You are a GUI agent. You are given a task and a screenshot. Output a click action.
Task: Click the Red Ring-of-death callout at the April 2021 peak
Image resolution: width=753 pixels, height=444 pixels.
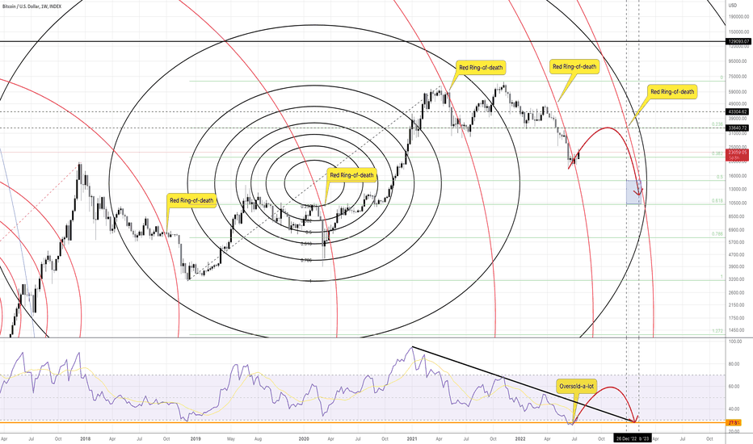click(x=481, y=68)
